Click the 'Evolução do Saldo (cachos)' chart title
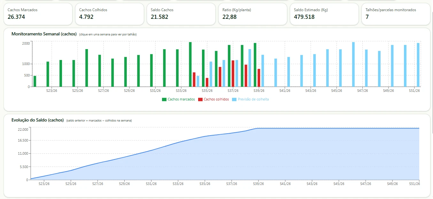The image size is (433, 199). [38, 120]
